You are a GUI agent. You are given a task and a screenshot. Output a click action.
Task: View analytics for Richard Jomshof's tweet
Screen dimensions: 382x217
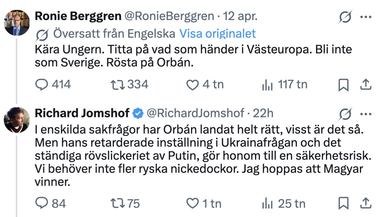point(267,204)
